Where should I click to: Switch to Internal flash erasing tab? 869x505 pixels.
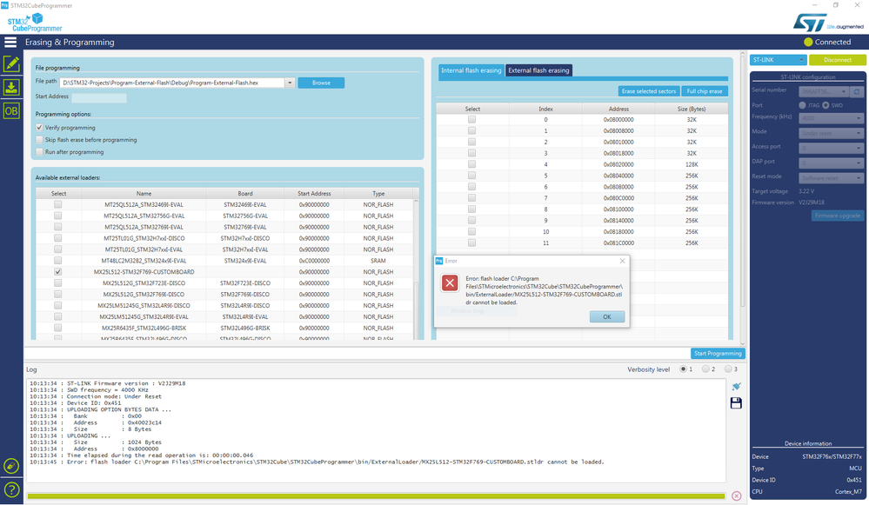click(x=471, y=70)
